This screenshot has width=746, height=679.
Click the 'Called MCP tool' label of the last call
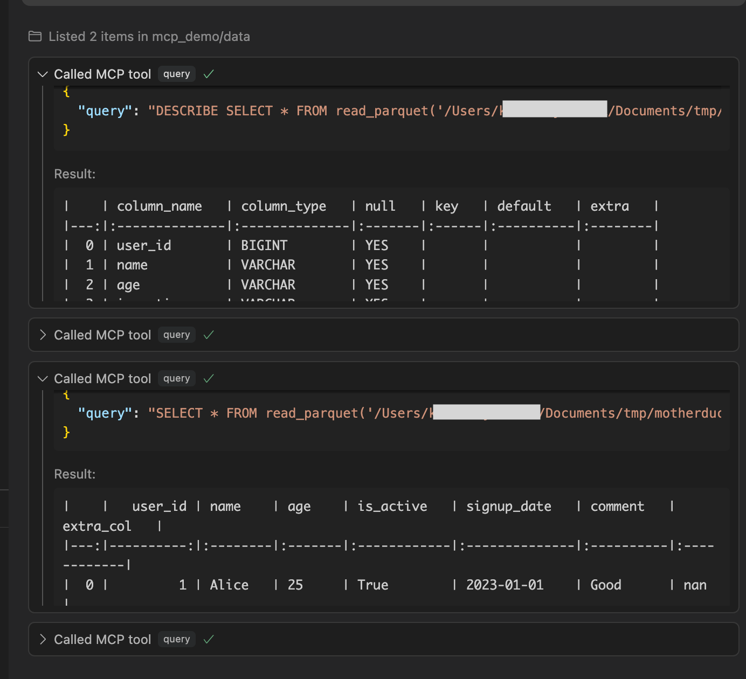(102, 640)
